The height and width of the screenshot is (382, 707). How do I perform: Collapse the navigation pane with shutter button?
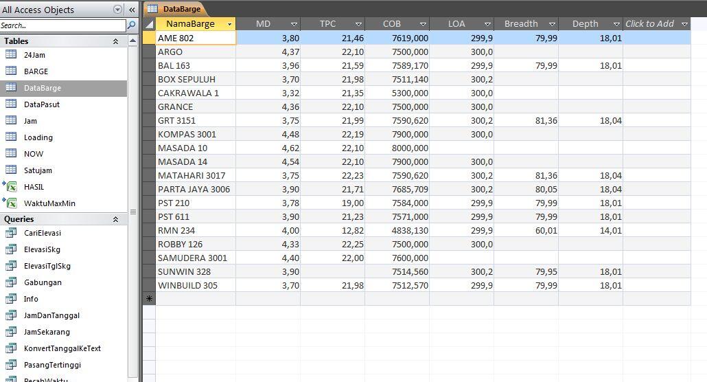(132, 10)
